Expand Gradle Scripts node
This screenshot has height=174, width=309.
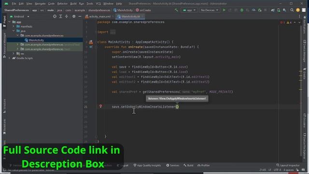click(x=10, y=58)
